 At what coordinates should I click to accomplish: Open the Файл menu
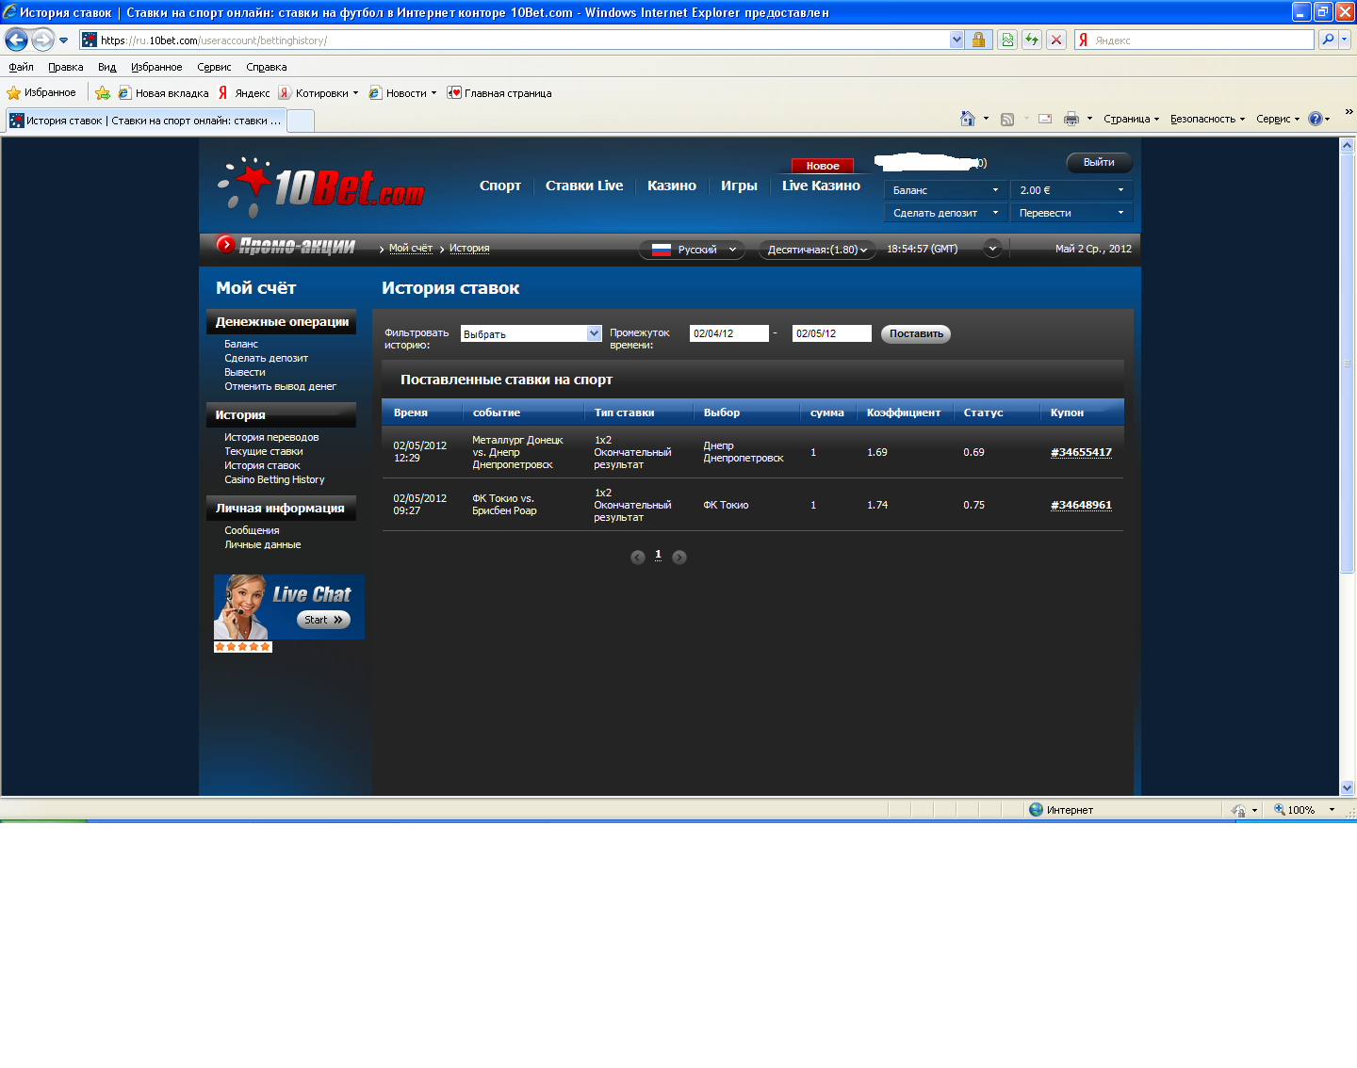tap(21, 67)
